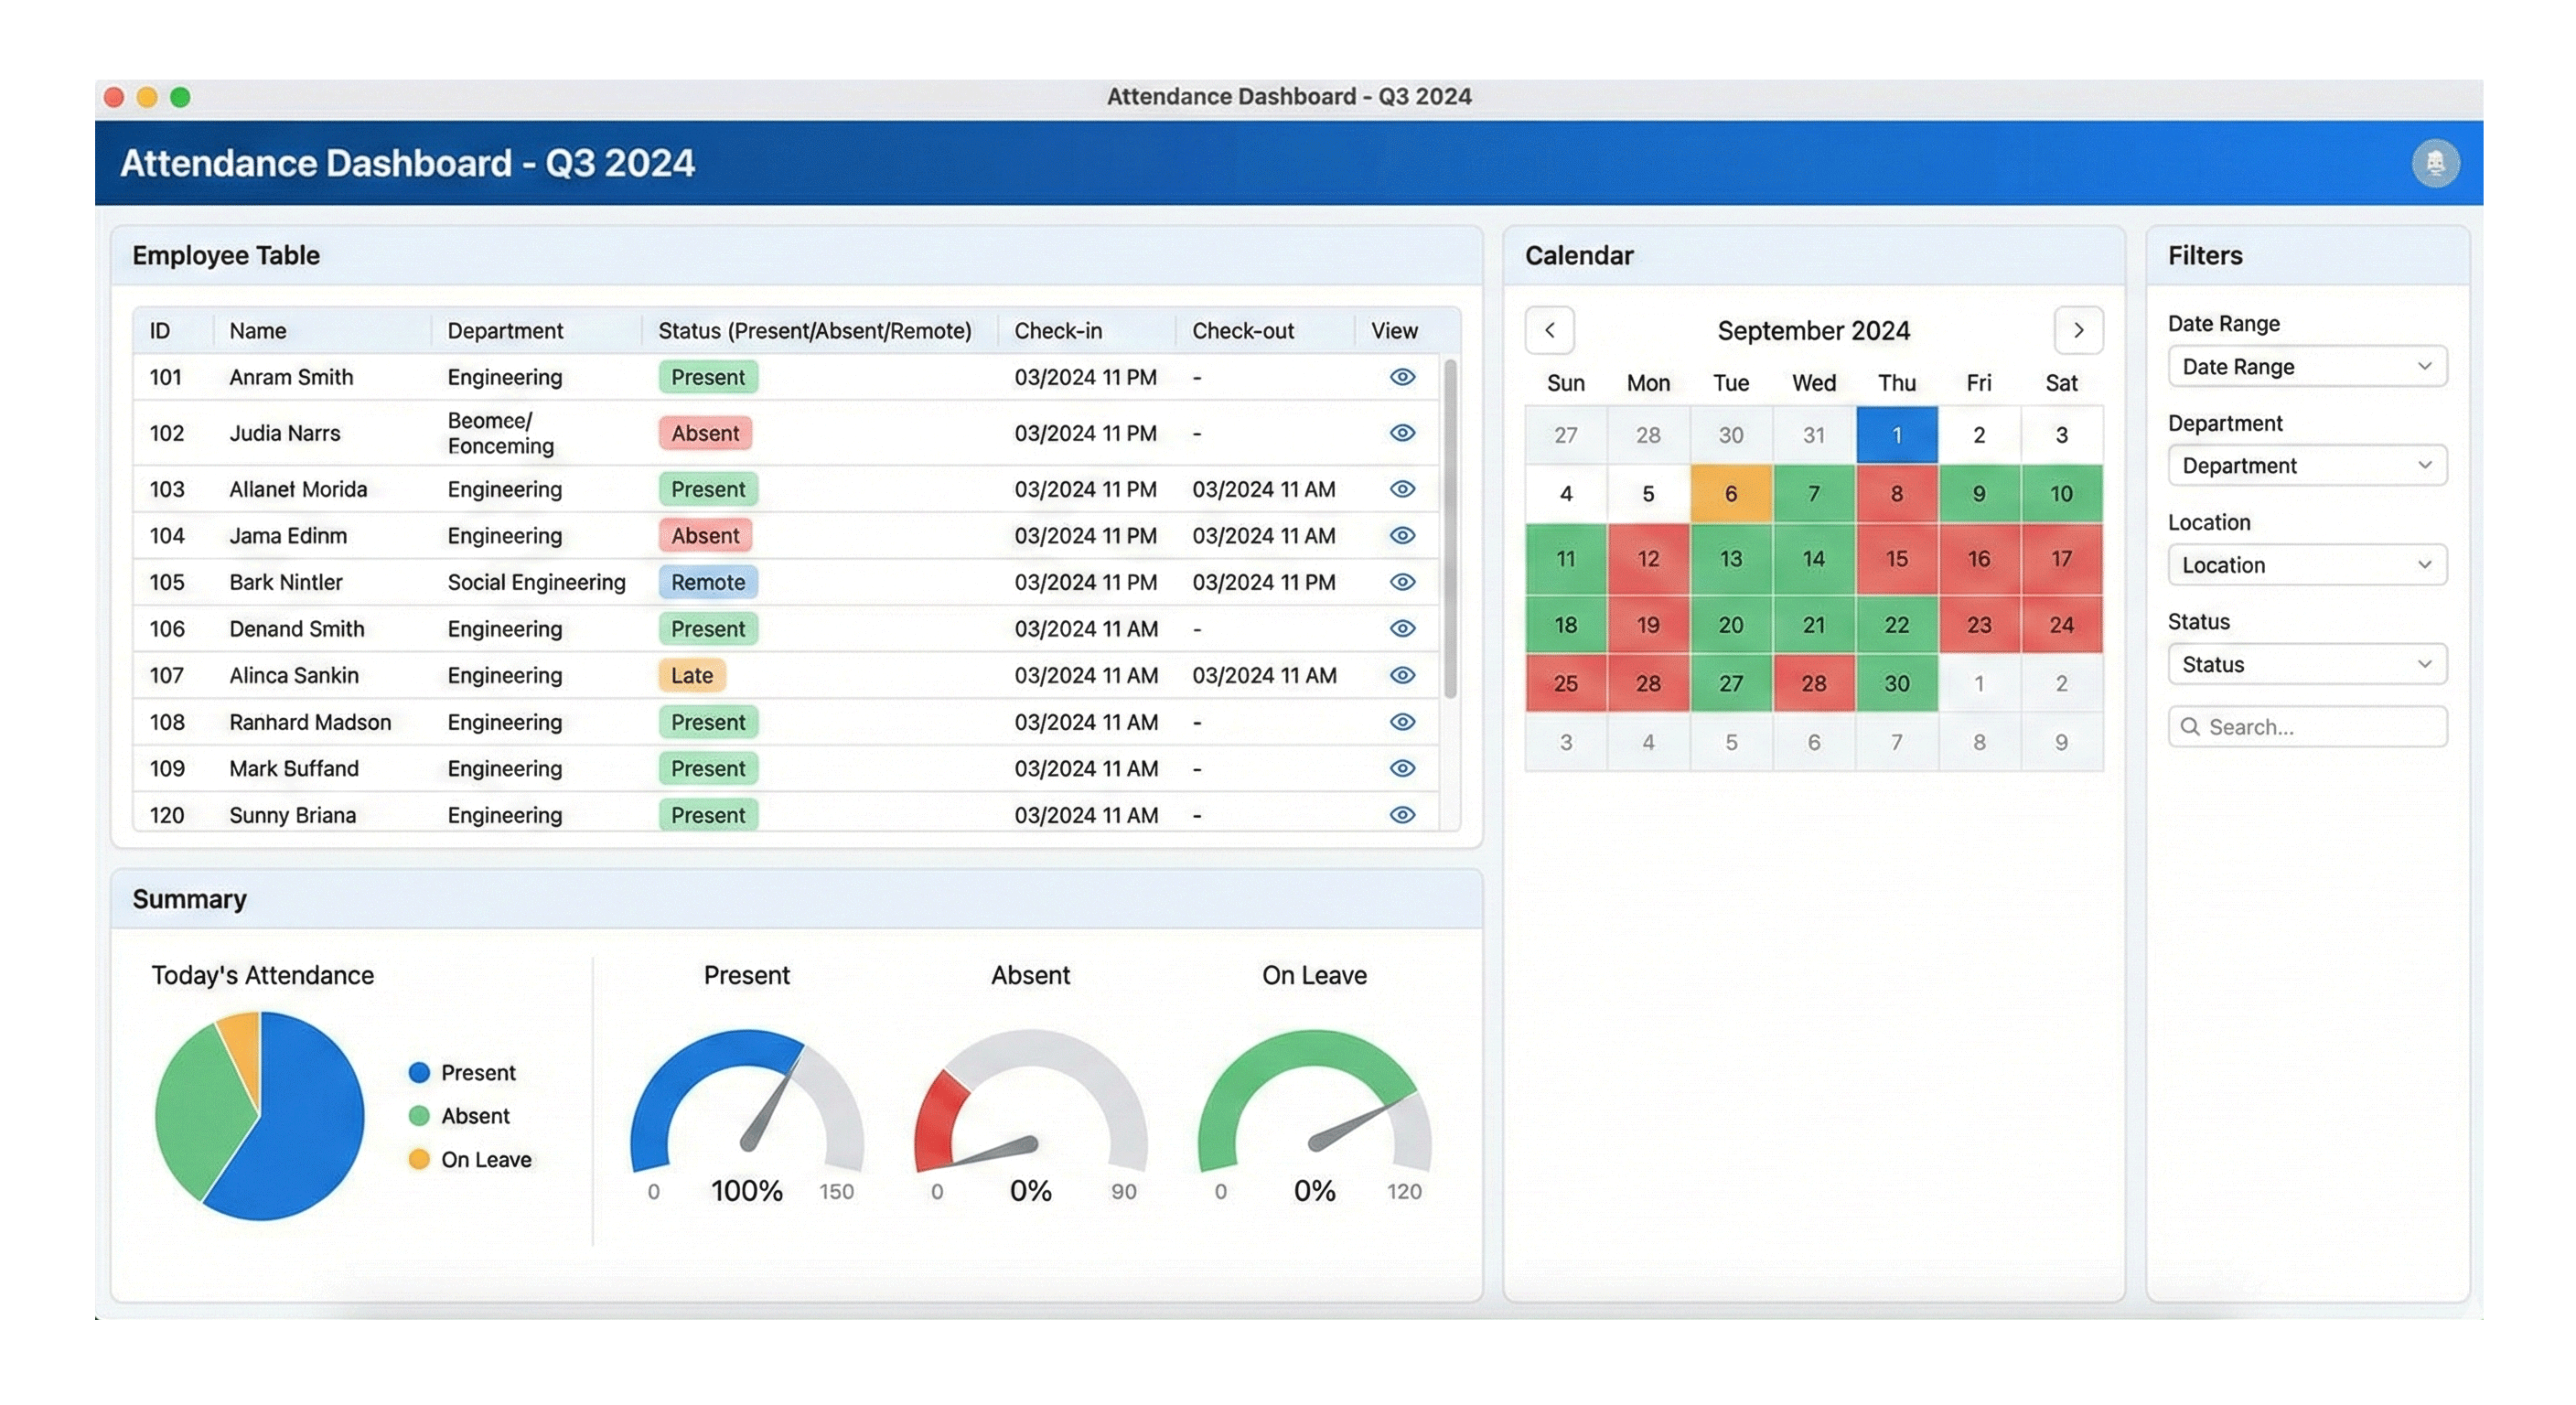The image size is (2576, 1405).
Task: Select September 1 in the calendar
Action: (x=1896, y=435)
